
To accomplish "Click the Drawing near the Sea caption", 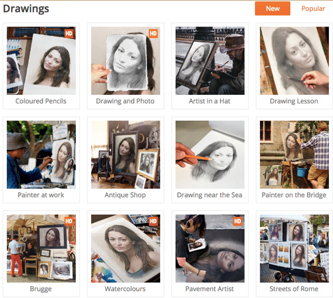I will click(209, 195).
